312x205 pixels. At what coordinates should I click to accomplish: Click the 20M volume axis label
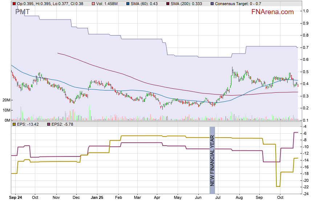(6, 100)
